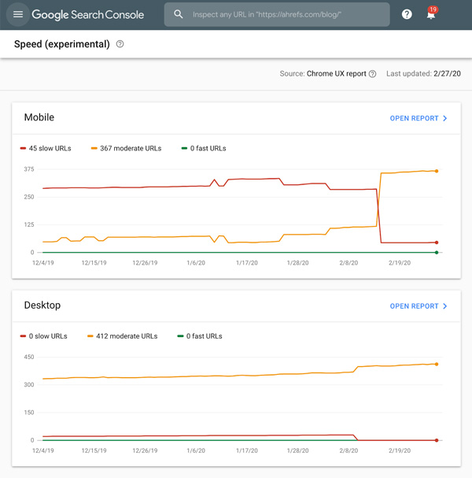This screenshot has height=478, width=472.
Task: Click the Mobile OPEN REPORT chevron arrow
Action: [x=445, y=118]
